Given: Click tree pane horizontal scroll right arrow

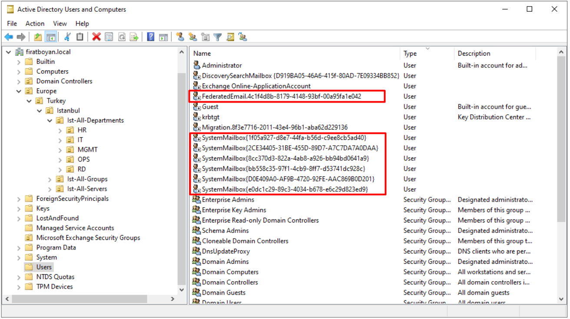Looking at the screenshot, I should [x=172, y=299].
